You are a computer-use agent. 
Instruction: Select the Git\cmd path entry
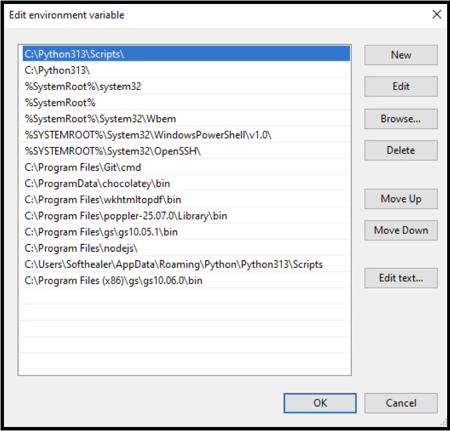83,167
